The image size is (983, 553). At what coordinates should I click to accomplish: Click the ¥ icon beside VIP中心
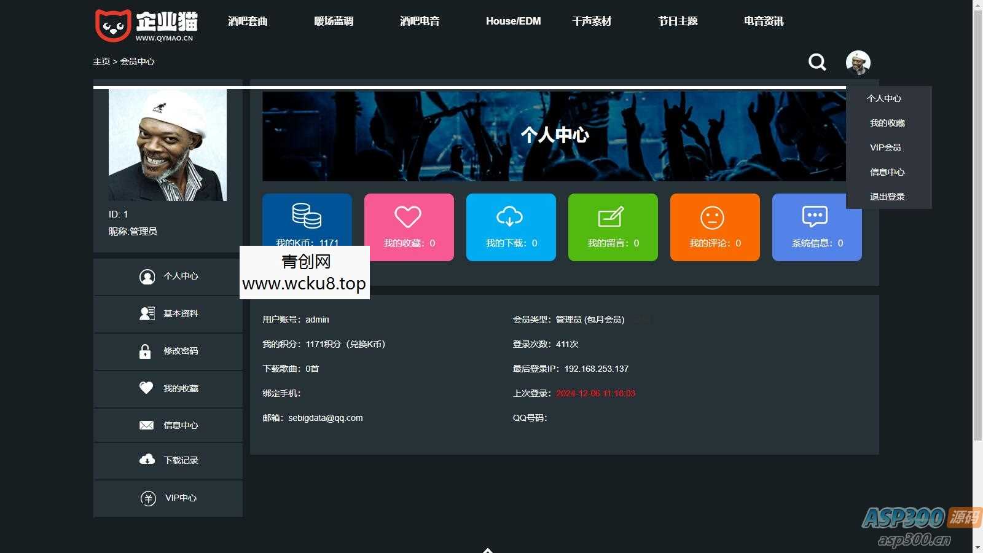tap(146, 498)
